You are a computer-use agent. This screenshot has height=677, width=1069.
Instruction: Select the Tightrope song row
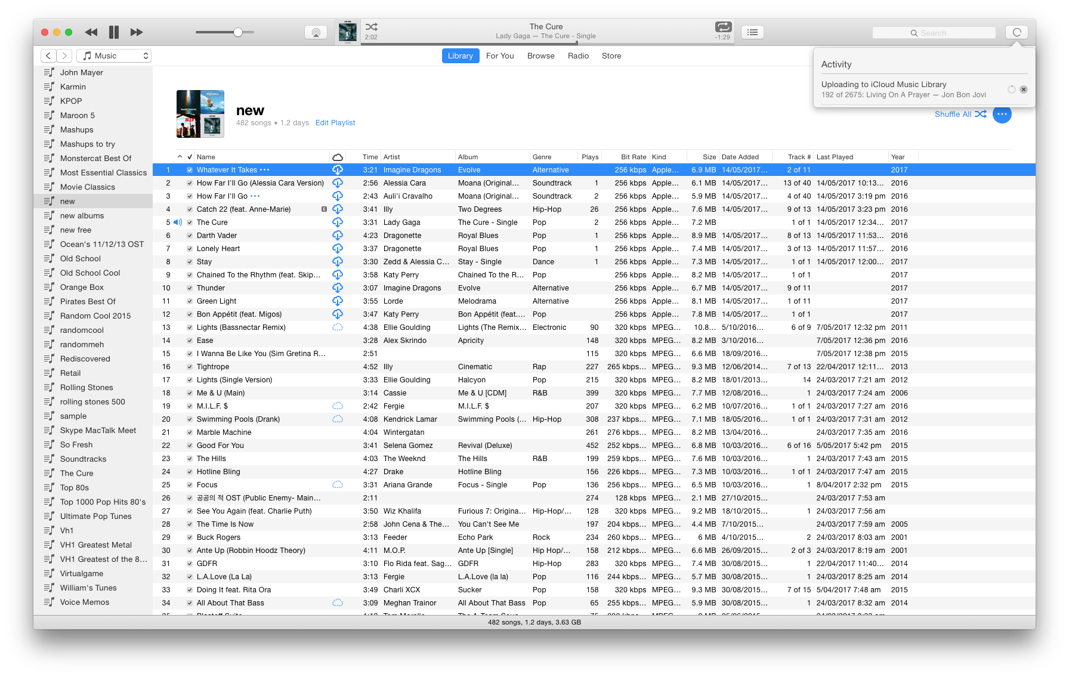coord(594,367)
